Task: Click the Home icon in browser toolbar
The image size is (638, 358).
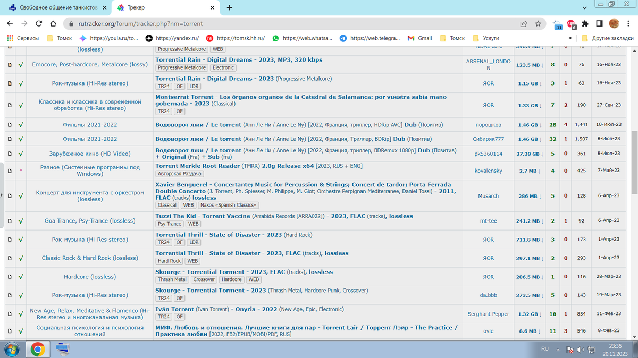Action: pyautogui.click(x=53, y=24)
